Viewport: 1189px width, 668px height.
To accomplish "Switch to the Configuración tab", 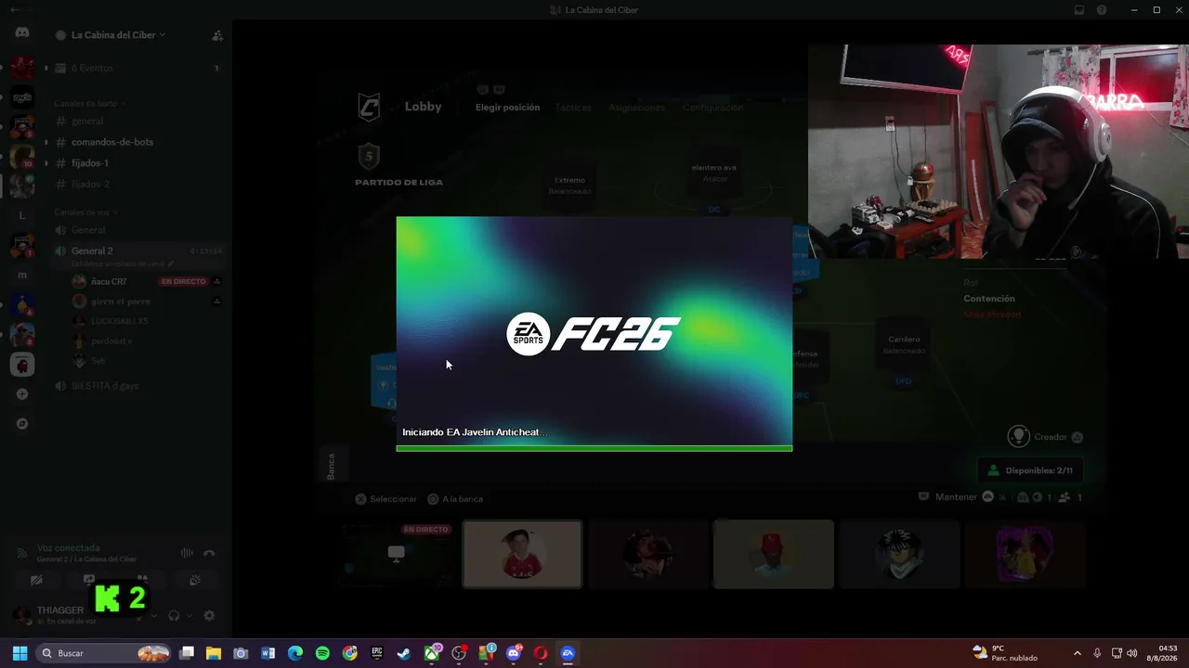I will coord(712,108).
